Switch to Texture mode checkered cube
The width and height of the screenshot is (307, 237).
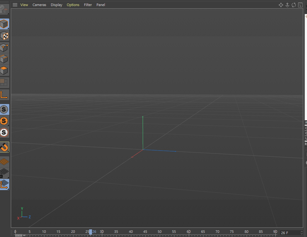pyautogui.click(x=4, y=36)
